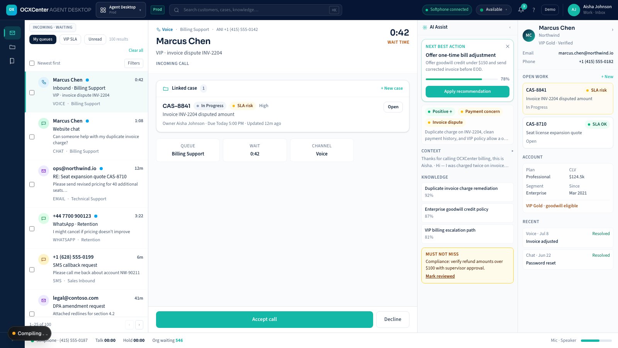
Task: Apply the AI recommendation
Action: point(467,92)
